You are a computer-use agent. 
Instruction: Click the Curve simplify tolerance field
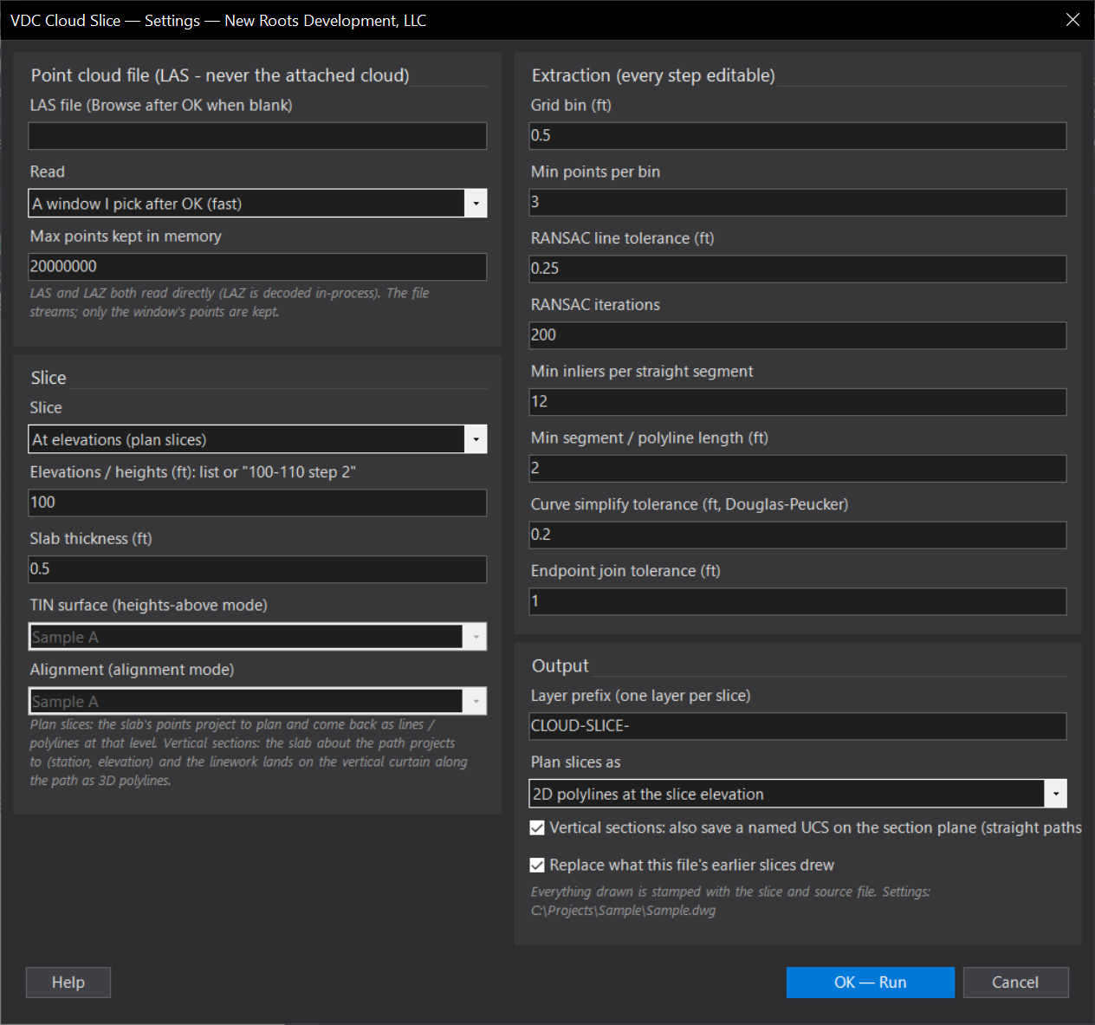tap(798, 535)
